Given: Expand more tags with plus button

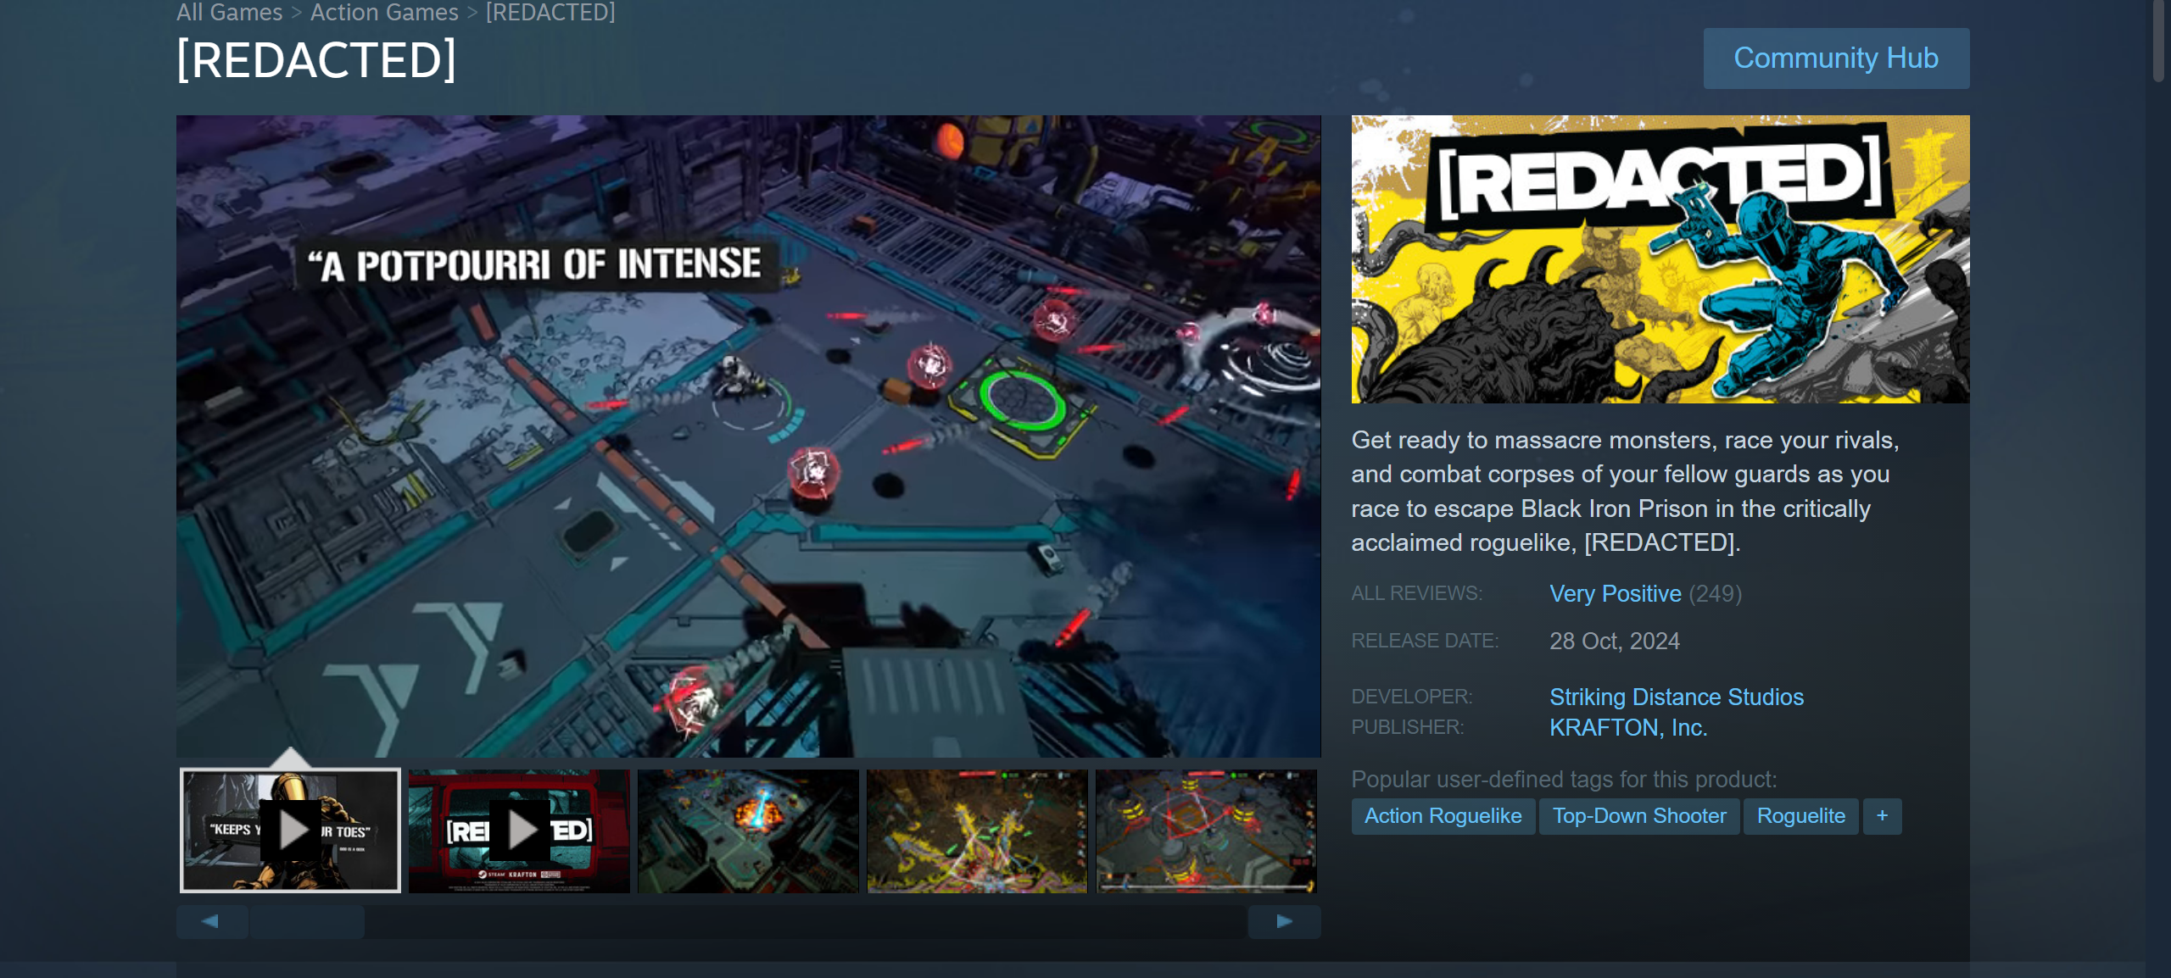Looking at the screenshot, I should 1882,816.
